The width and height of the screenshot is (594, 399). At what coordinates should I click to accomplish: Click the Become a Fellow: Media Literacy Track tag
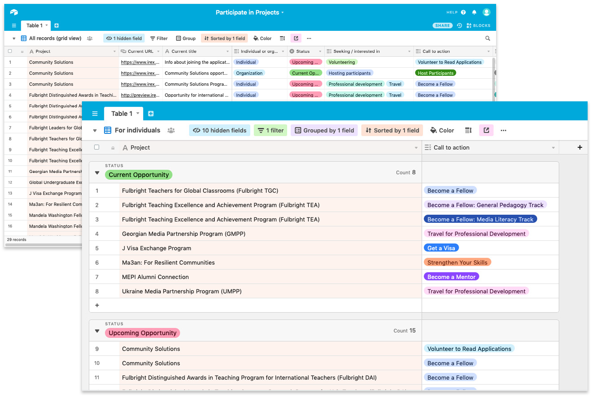tap(480, 219)
